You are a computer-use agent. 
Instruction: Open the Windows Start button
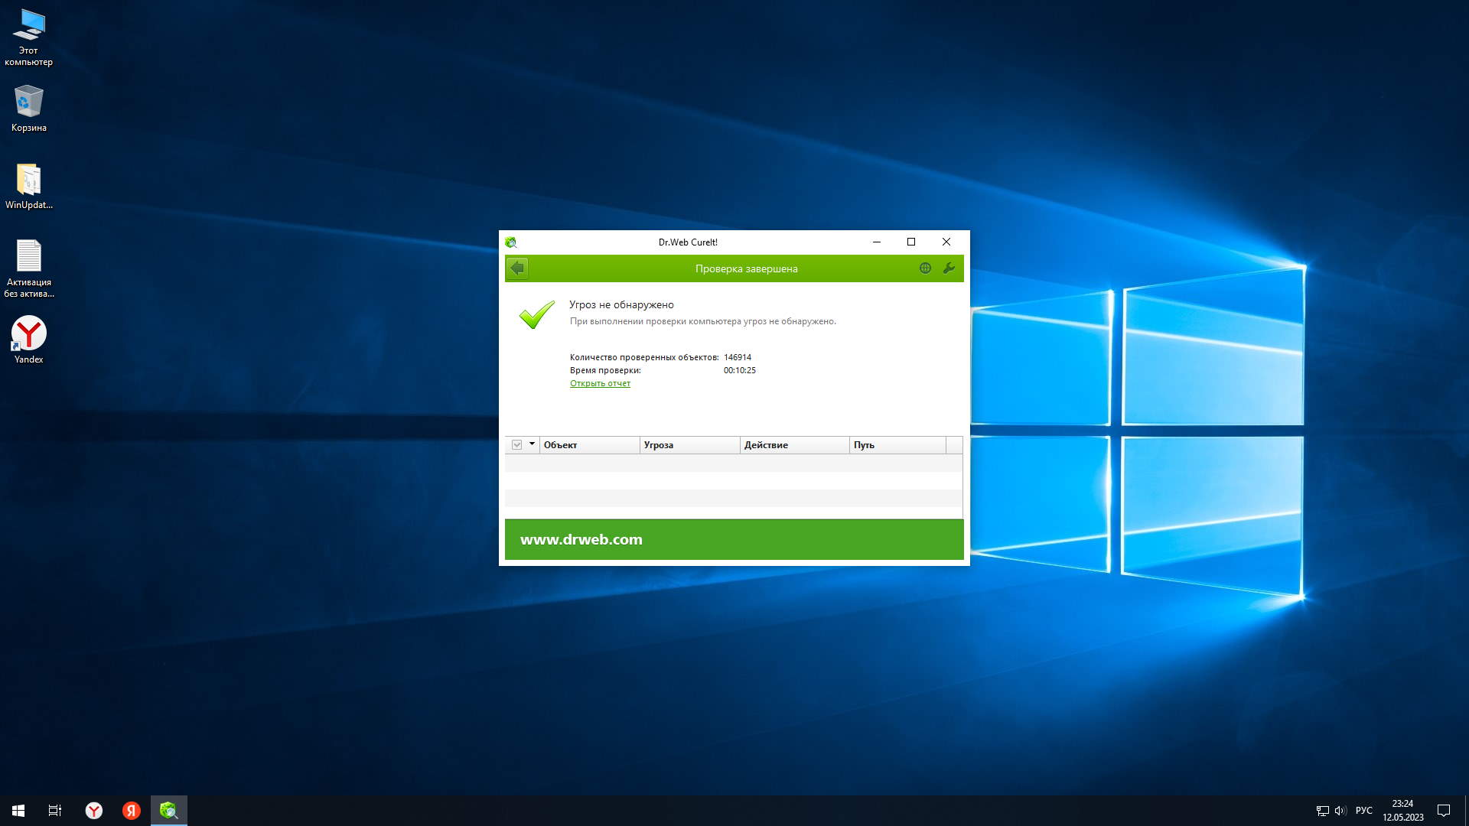[18, 811]
